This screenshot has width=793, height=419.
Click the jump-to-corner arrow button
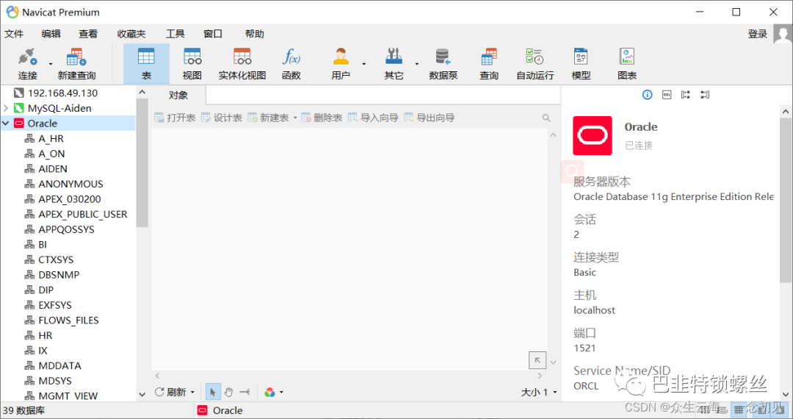[537, 360]
